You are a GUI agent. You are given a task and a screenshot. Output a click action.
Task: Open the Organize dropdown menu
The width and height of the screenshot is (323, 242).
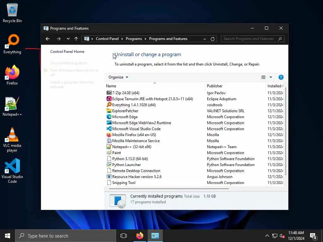point(118,77)
